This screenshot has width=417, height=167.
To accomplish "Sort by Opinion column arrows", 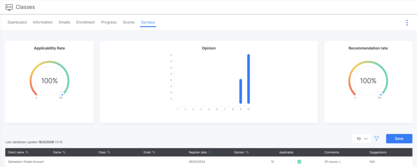I will [x=248, y=152].
